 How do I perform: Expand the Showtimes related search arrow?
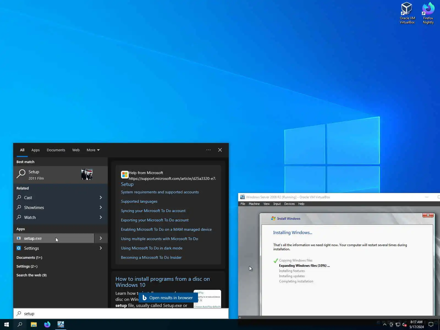(x=101, y=207)
